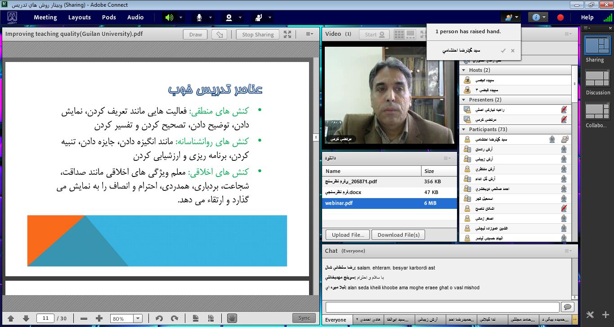Collapse the Participants (73) group
Screen dimensions: 614x327
coord(463,129)
